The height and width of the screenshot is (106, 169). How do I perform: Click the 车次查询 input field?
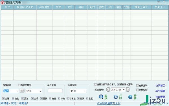coord(55,90)
